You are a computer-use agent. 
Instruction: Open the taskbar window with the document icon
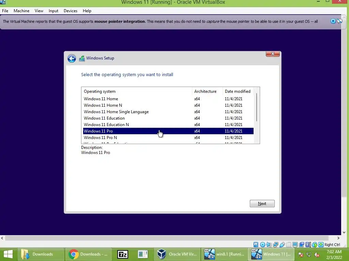(x=143, y=254)
